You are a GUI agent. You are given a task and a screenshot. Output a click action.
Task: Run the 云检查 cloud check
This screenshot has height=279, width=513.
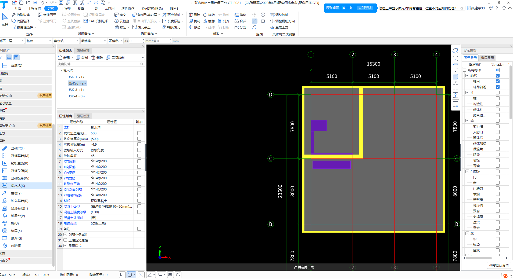[122, 21]
